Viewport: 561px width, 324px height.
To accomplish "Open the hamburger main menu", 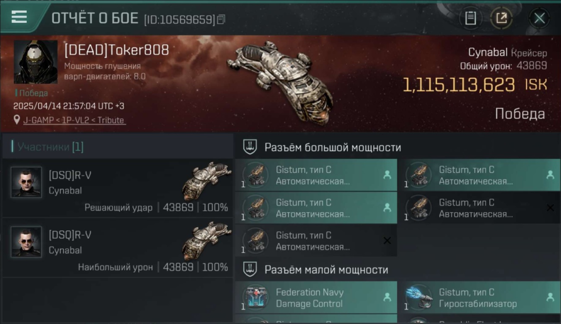I will click(19, 17).
